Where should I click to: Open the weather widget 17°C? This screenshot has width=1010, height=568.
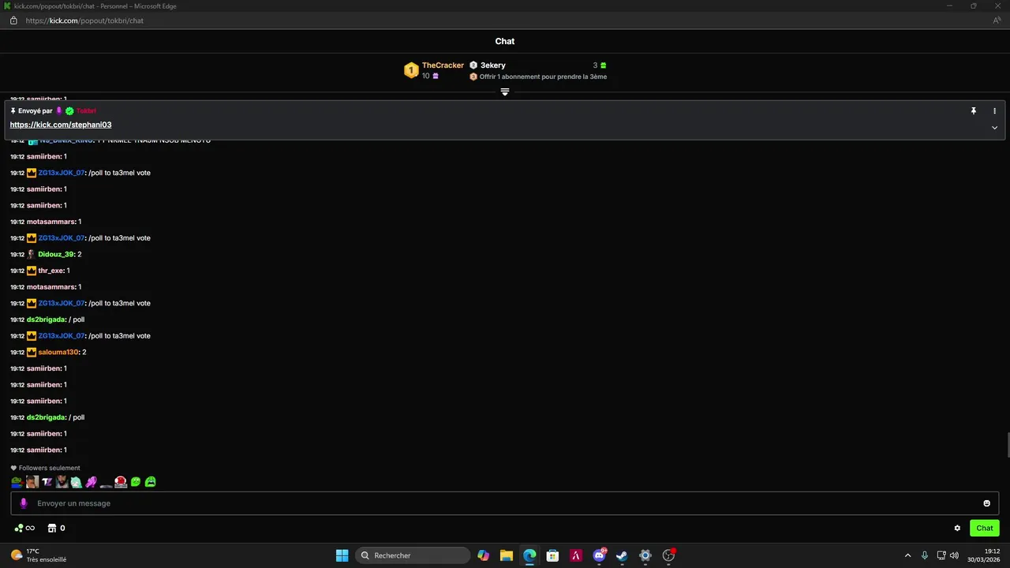pyautogui.click(x=38, y=555)
